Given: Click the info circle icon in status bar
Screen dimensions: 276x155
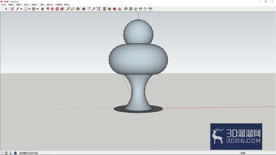Looking at the screenshot, I should pyautogui.click(x=6, y=153).
